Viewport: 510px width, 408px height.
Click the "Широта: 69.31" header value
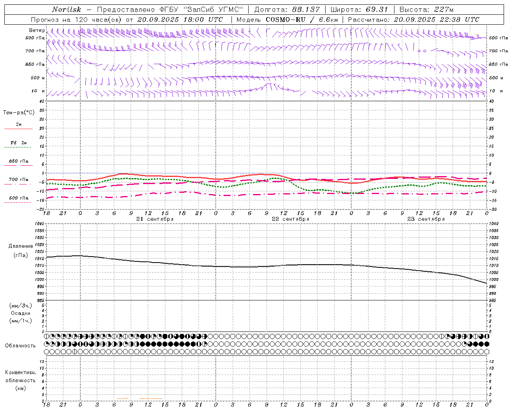(359, 10)
